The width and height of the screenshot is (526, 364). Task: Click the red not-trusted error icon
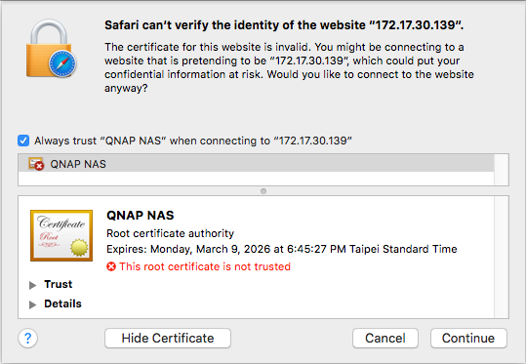pos(111,266)
